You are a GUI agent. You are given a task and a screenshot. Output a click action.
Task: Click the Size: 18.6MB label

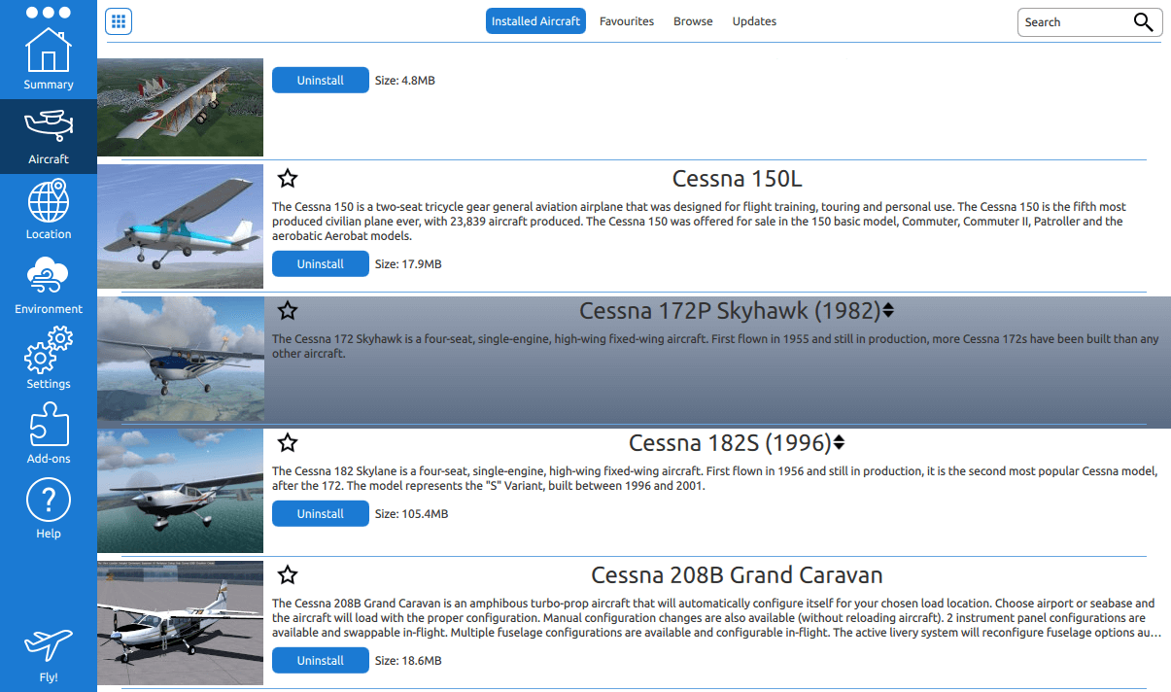pos(408,661)
